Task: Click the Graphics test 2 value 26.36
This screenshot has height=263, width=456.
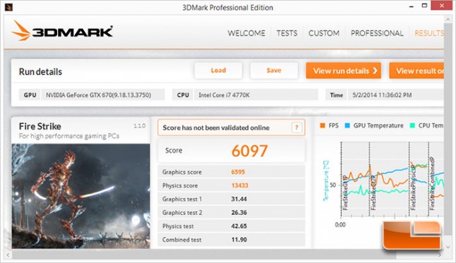Action: tap(239, 212)
